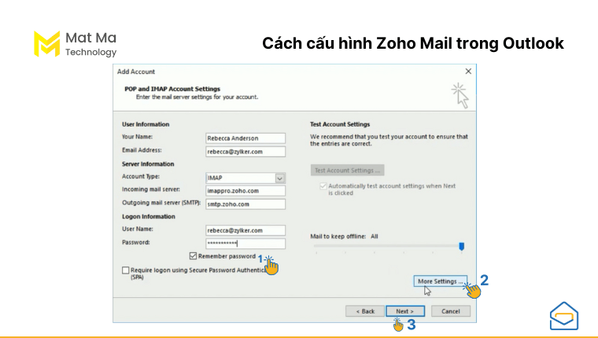The width and height of the screenshot is (598, 338).
Task: Select the Incoming mail server field
Action: coord(245,191)
